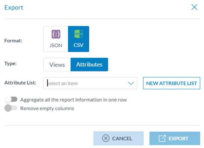Click the 'Aggregate all the report information' label
The height and width of the screenshot is (148, 204).
click(x=74, y=100)
